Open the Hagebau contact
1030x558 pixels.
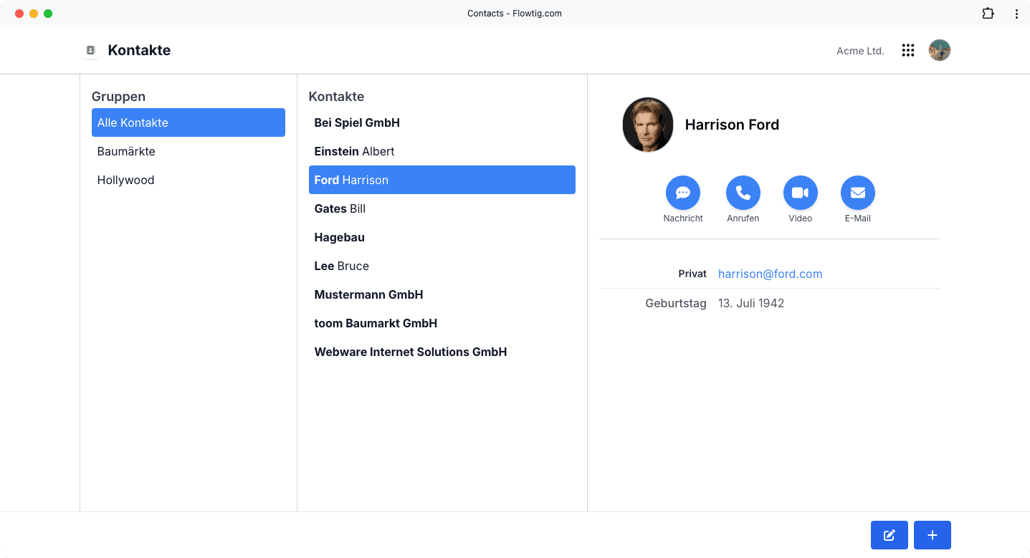tap(442, 237)
